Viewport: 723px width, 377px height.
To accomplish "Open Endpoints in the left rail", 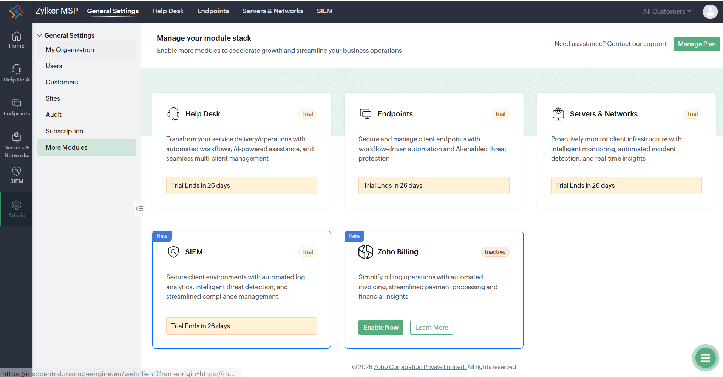I will [17, 107].
